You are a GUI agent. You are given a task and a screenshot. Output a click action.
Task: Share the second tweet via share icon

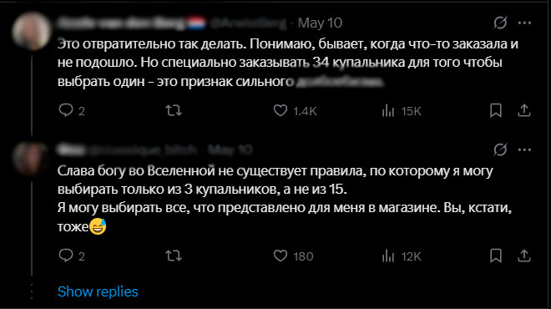pyautogui.click(x=524, y=256)
